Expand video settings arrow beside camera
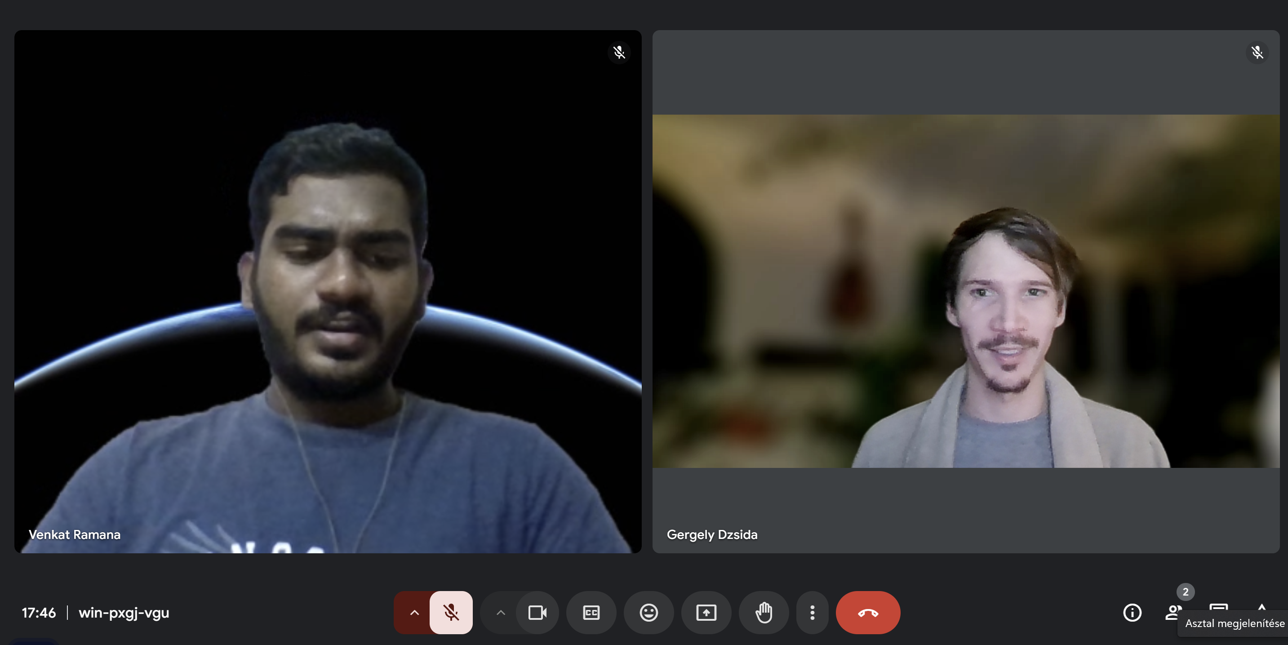 (x=501, y=612)
